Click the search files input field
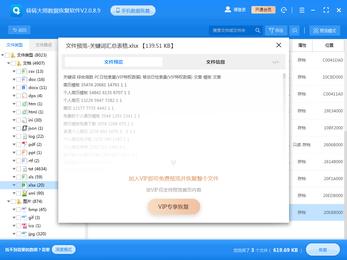 tap(230, 30)
